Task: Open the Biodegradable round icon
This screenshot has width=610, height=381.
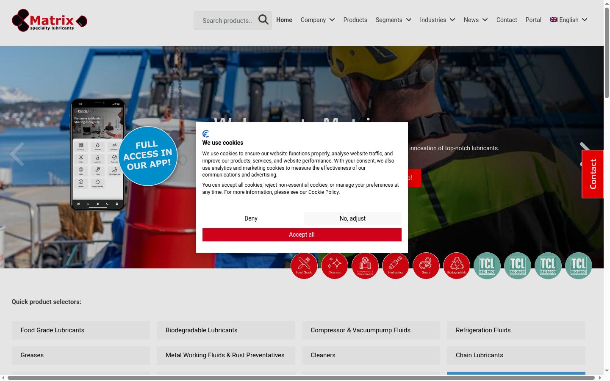Action: coord(457,266)
